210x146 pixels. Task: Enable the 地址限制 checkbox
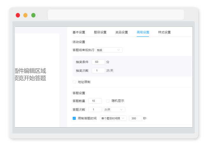(74, 82)
